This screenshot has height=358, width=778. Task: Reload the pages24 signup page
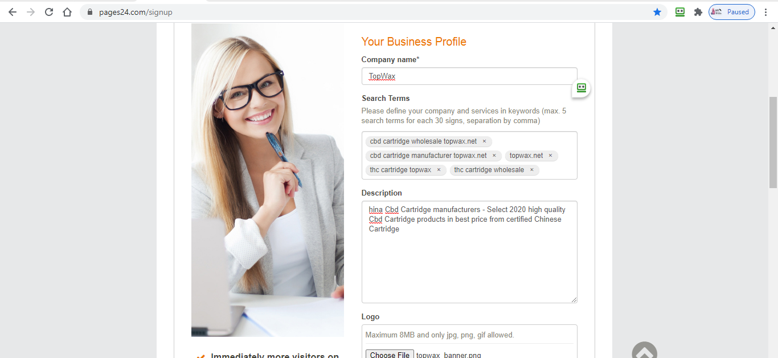[x=49, y=12]
